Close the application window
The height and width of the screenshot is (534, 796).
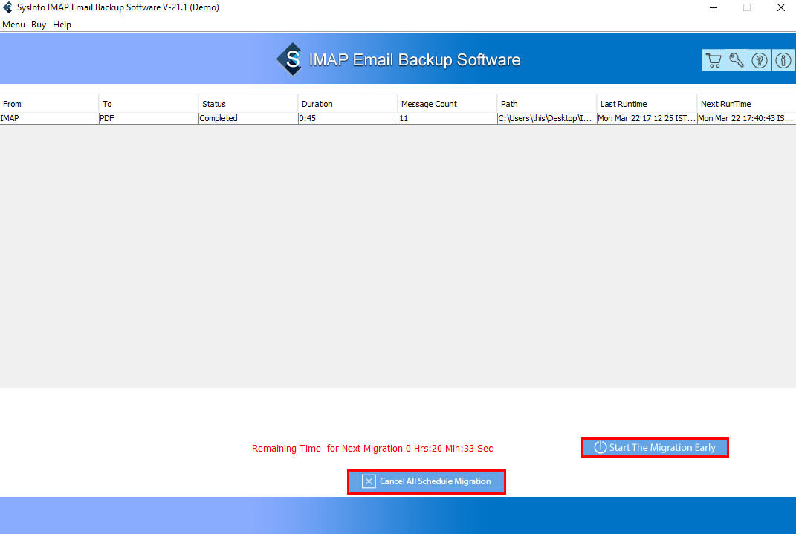[x=781, y=7]
